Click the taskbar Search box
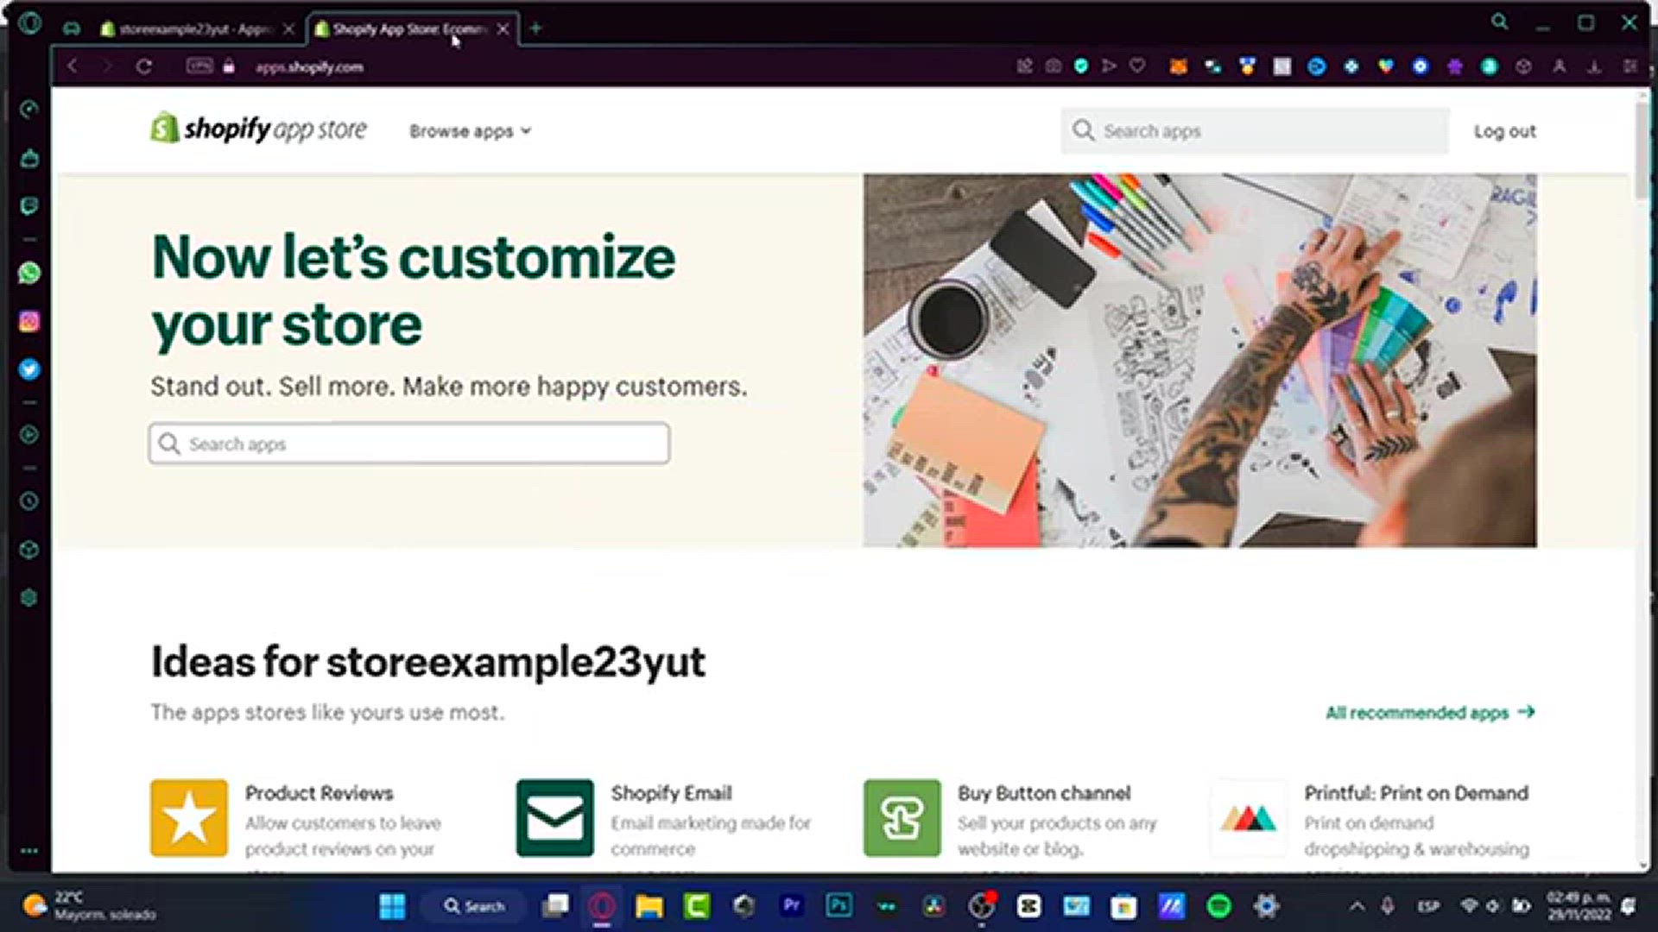The width and height of the screenshot is (1658, 932). 474,906
